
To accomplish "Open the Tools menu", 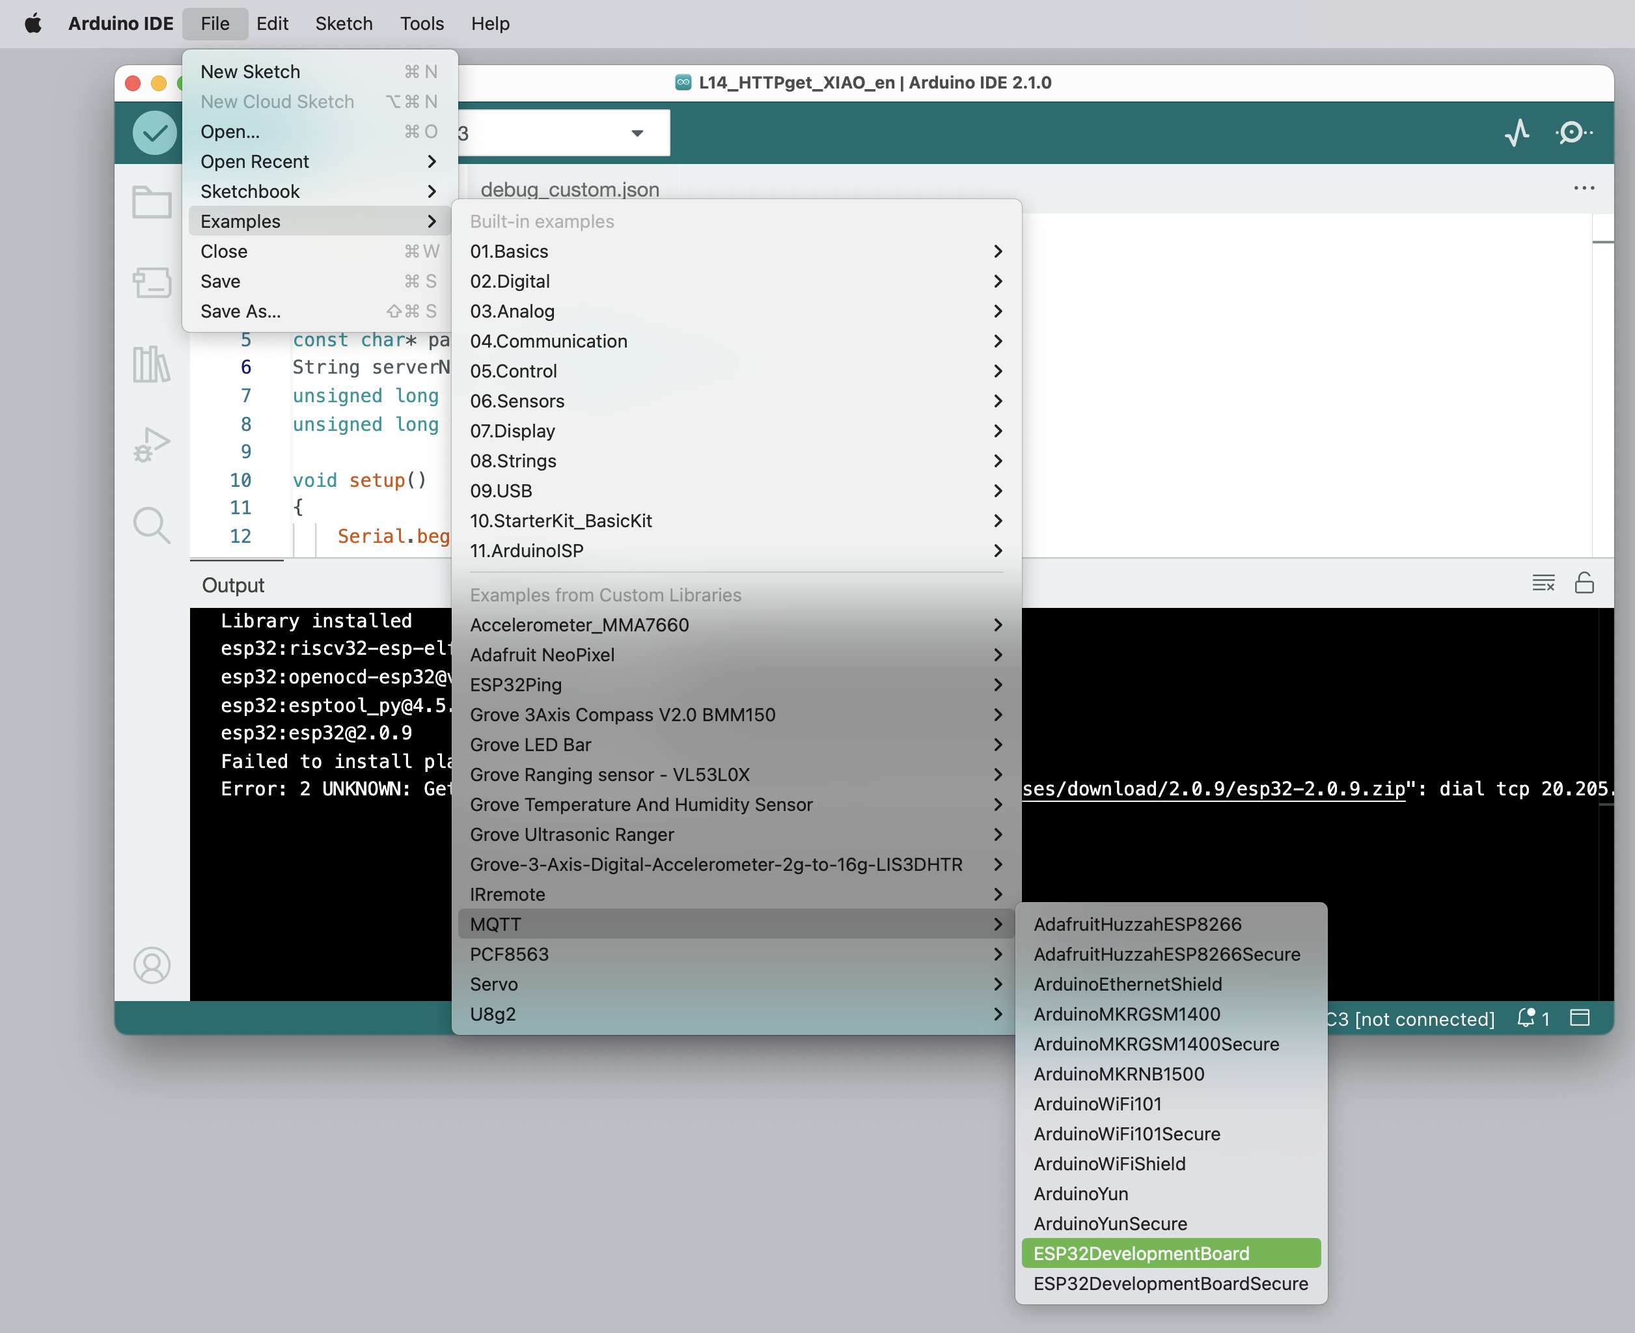I will click(422, 24).
